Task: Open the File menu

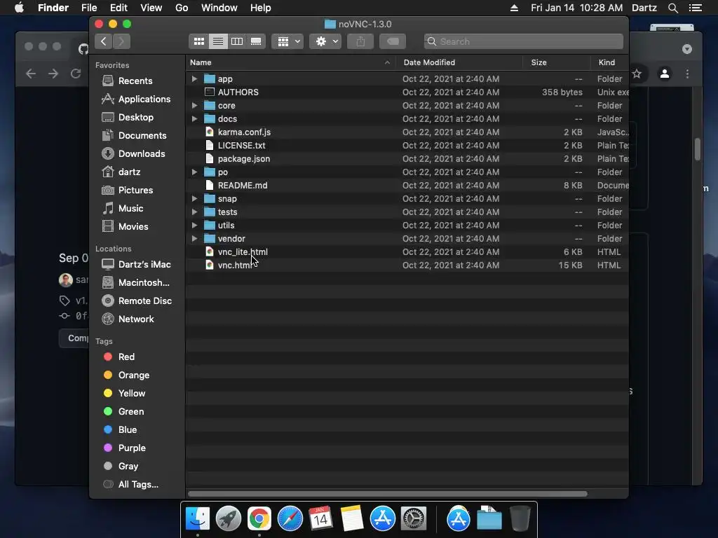Action: tap(89, 8)
